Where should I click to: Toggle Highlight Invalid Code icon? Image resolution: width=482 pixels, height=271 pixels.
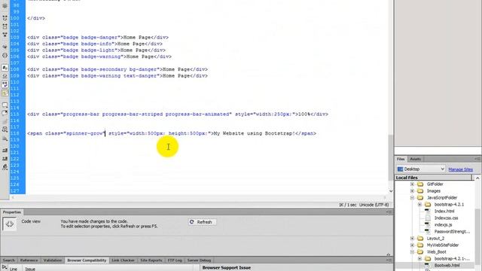tap(5, 76)
